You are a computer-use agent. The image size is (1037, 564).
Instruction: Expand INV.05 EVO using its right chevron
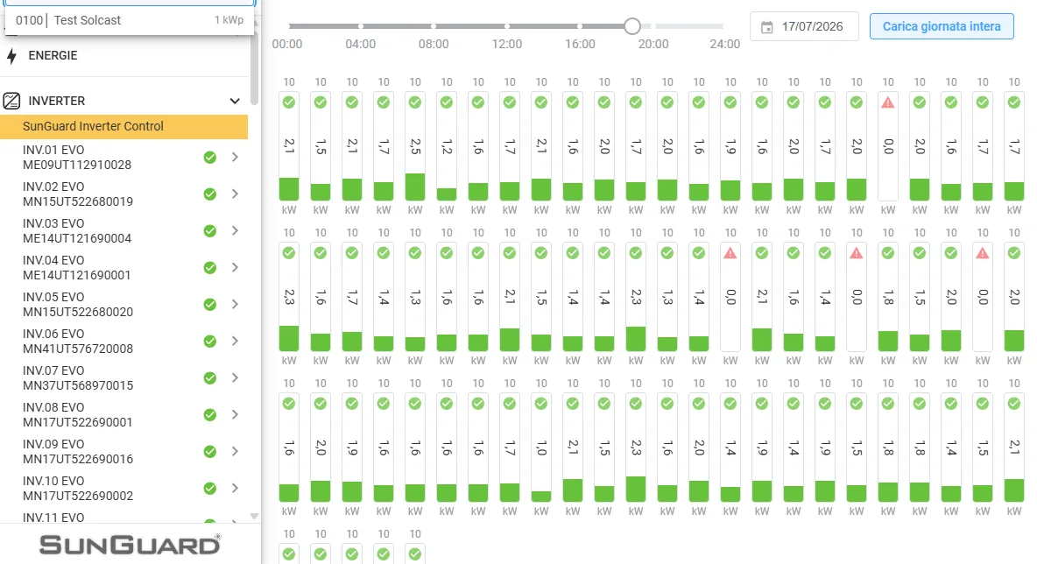[x=235, y=305]
